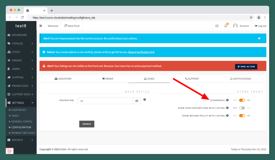Click the Update button
This screenshot has height=160, width=275.
[x=87, y=124]
